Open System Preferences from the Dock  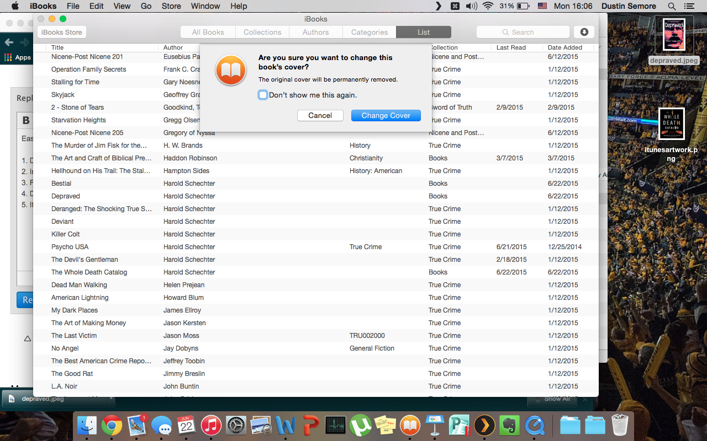tap(236, 426)
